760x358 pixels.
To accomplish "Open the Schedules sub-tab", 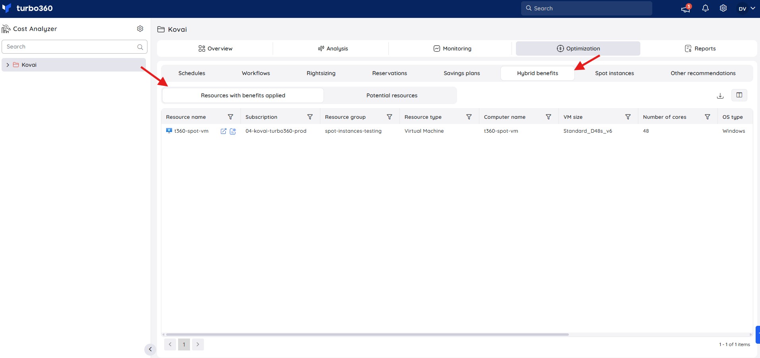I will 192,73.
